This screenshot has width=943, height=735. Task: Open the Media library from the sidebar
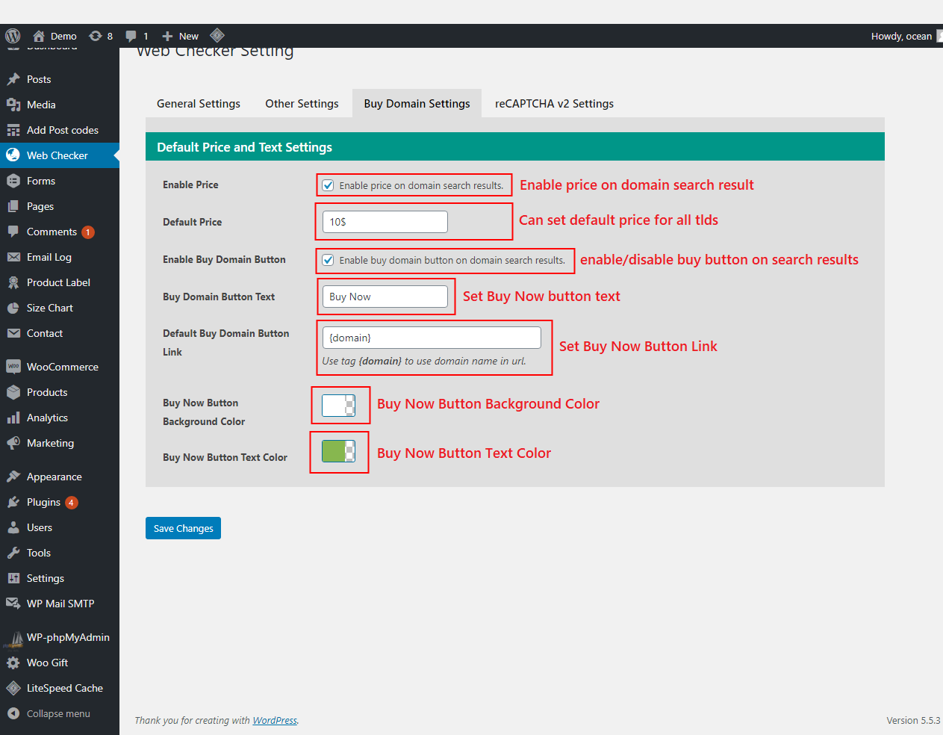pos(46,104)
